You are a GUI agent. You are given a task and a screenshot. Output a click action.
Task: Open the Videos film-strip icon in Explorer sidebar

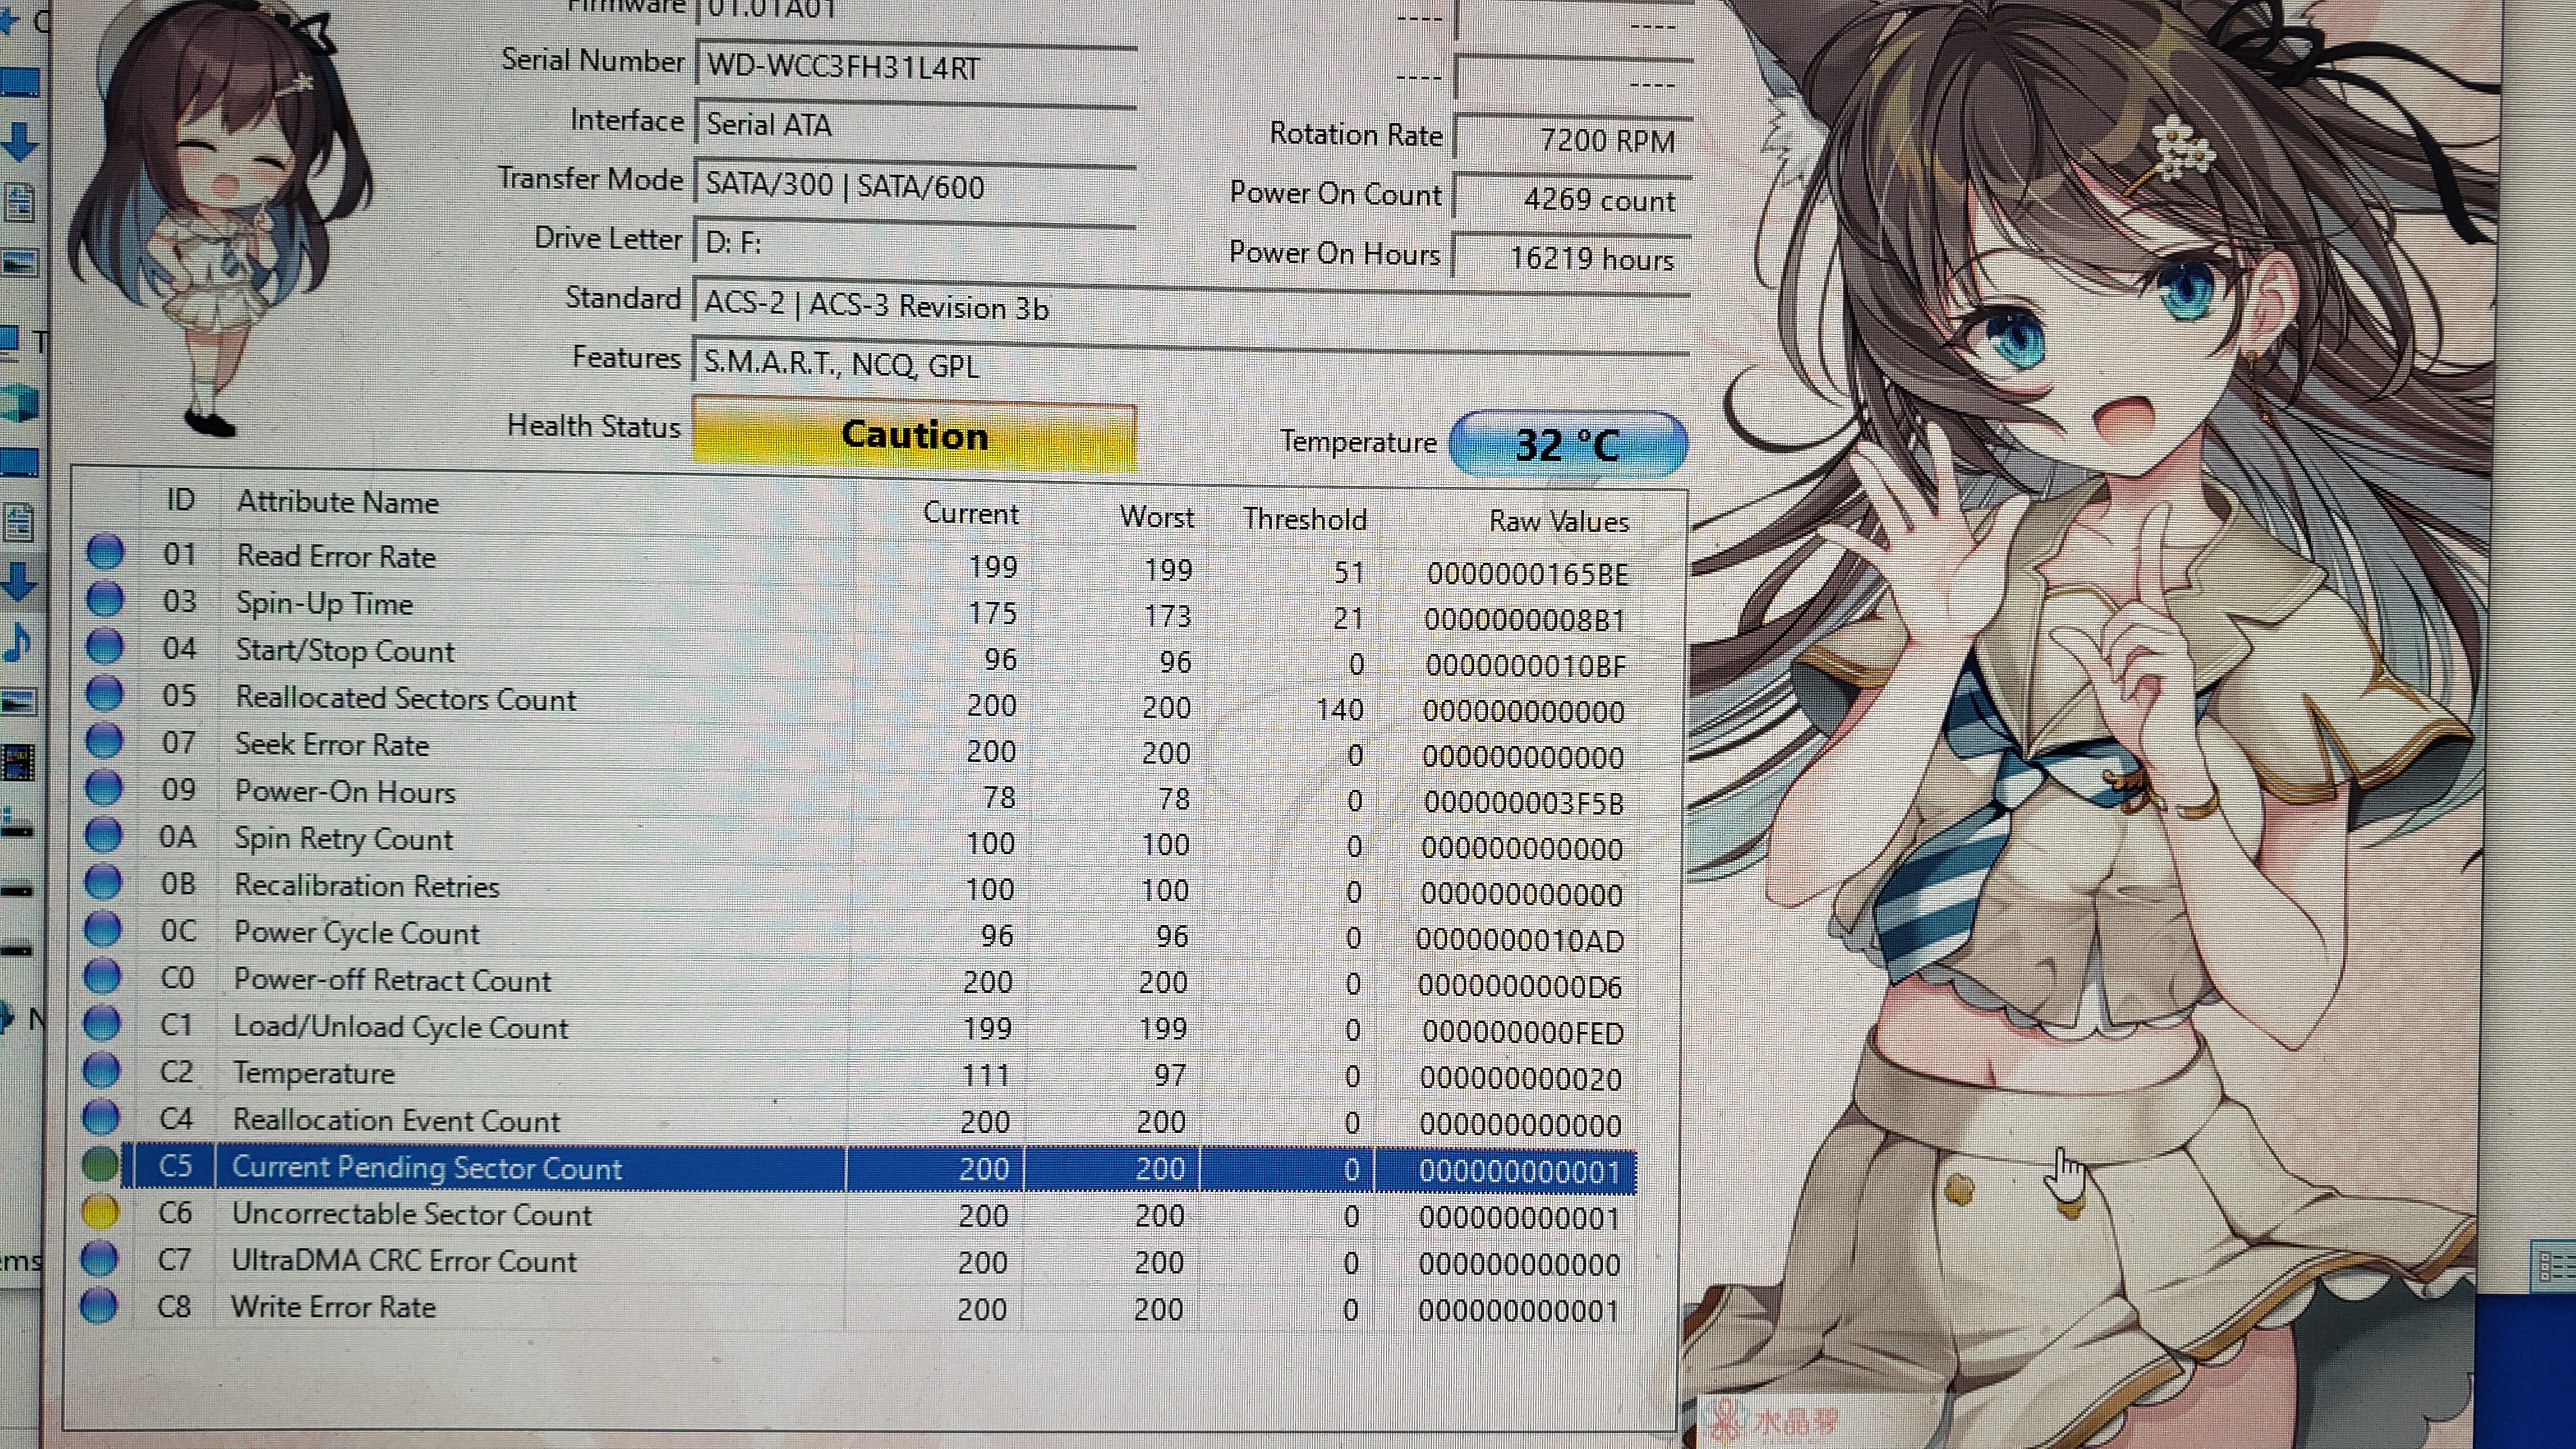tap(18, 763)
